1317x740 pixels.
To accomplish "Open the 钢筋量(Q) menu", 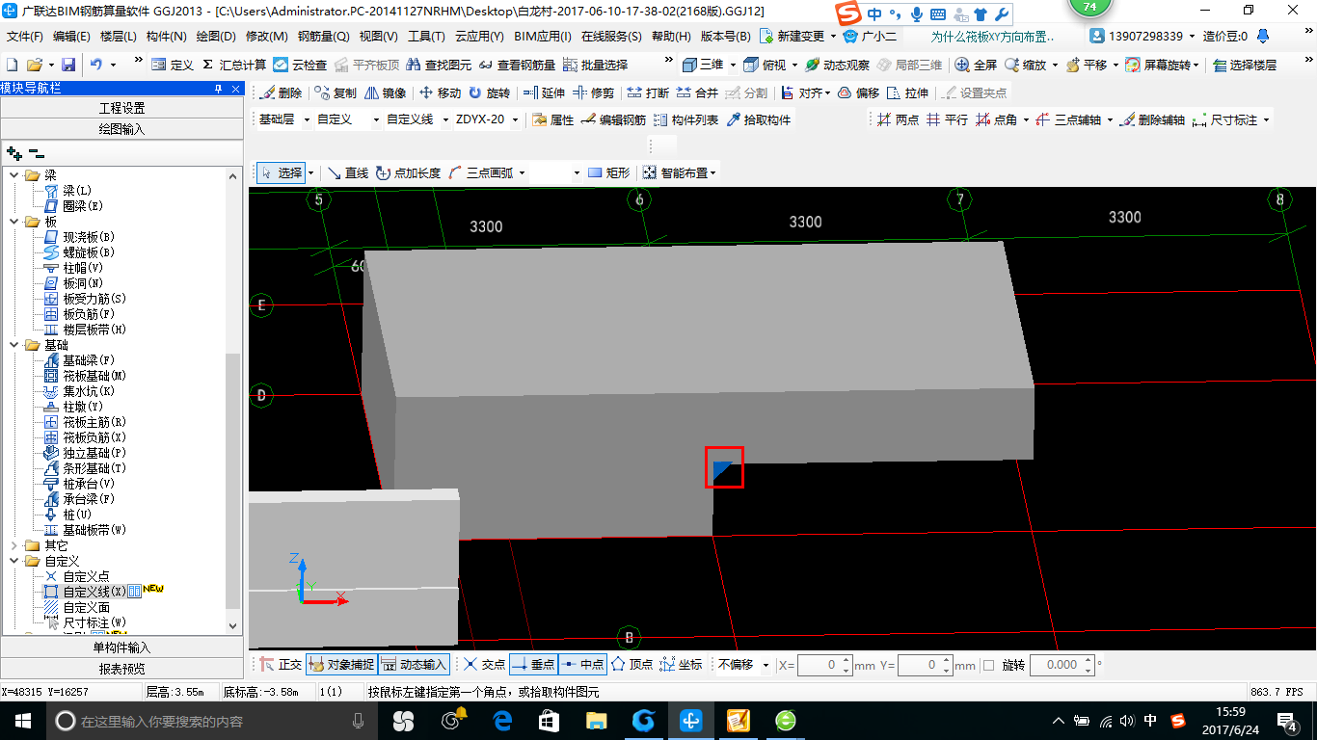I will (x=323, y=37).
